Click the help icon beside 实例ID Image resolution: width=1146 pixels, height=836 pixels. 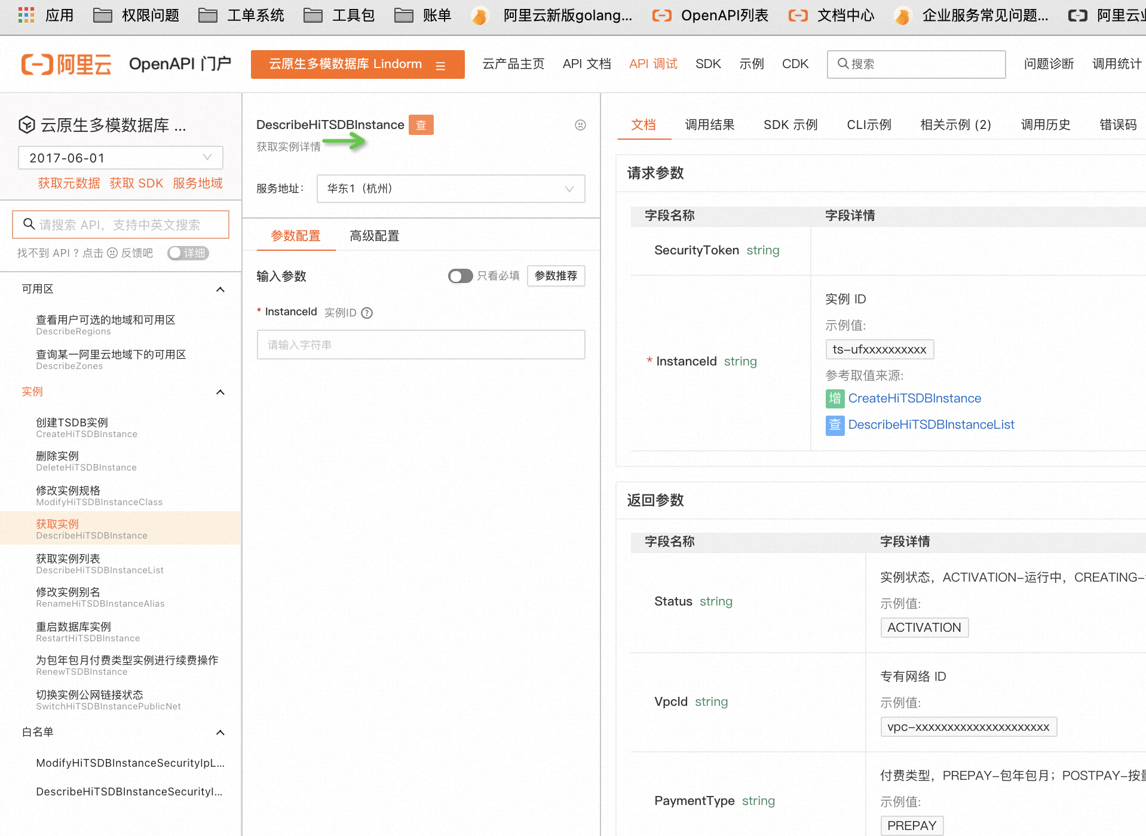click(367, 313)
